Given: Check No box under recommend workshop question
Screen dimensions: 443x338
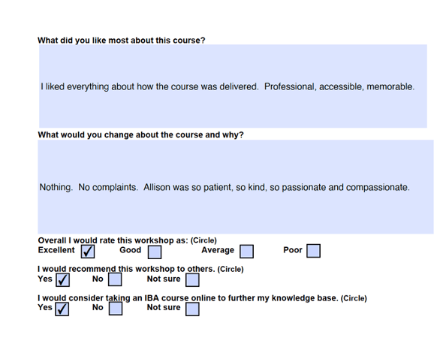Looking at the screenshot, I should click(115, 279).
